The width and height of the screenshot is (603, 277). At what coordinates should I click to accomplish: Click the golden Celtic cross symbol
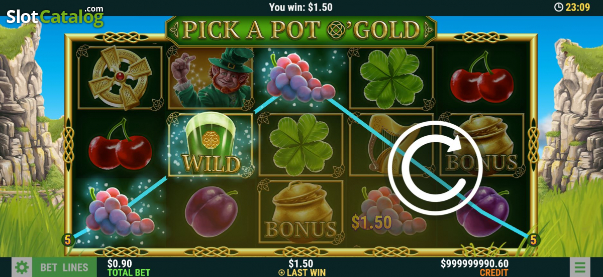point(120,78)
